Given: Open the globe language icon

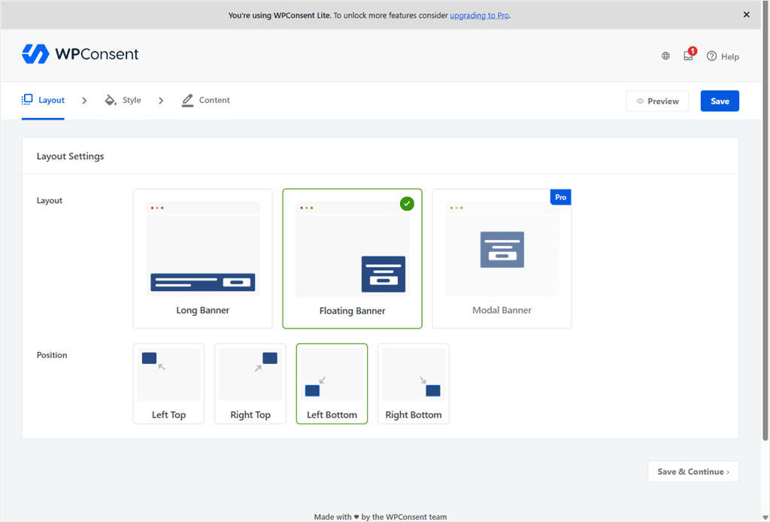Looking at the screenshot, I should tap(665, 56).
